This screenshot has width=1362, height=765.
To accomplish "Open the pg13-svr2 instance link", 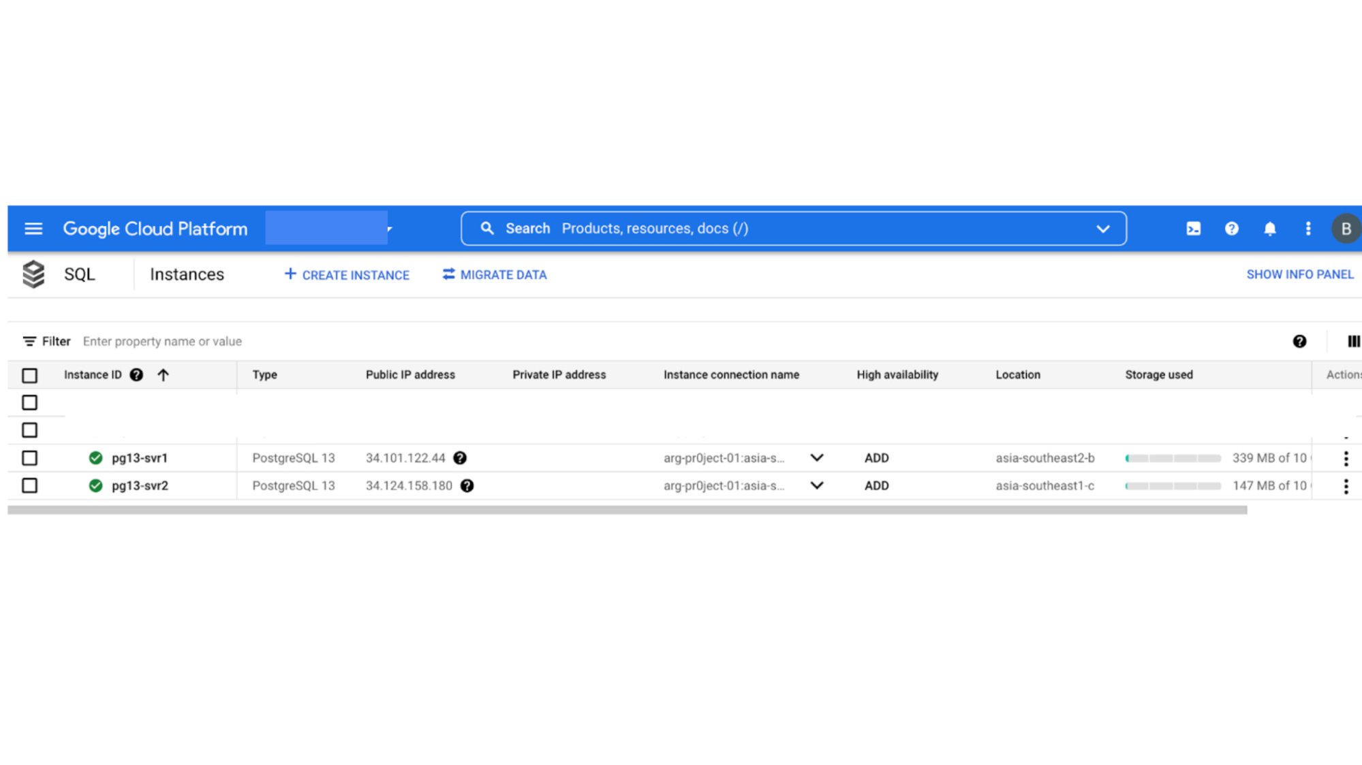I will click(x=140, y=486).
